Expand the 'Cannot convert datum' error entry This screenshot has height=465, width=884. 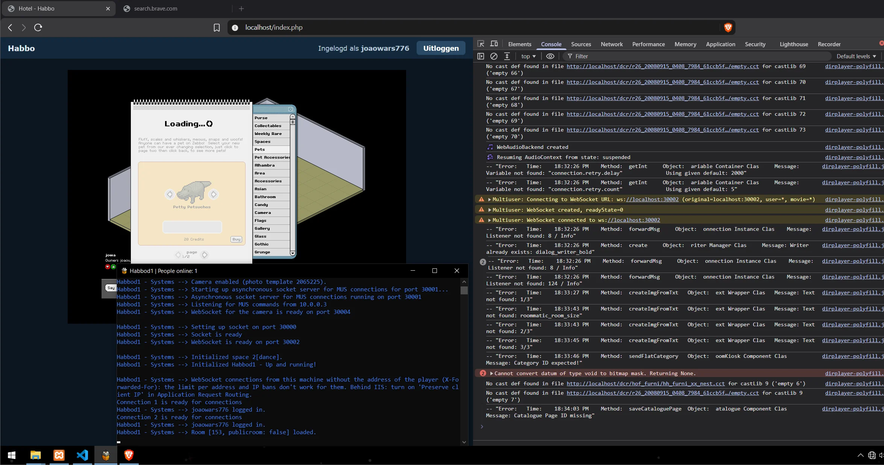click(491, 373)
